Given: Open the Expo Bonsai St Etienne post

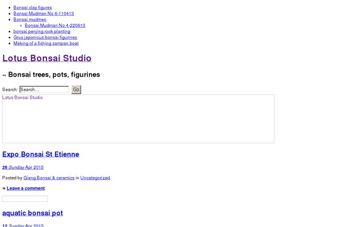Looking at the screenshot, I should coord(41,154).
